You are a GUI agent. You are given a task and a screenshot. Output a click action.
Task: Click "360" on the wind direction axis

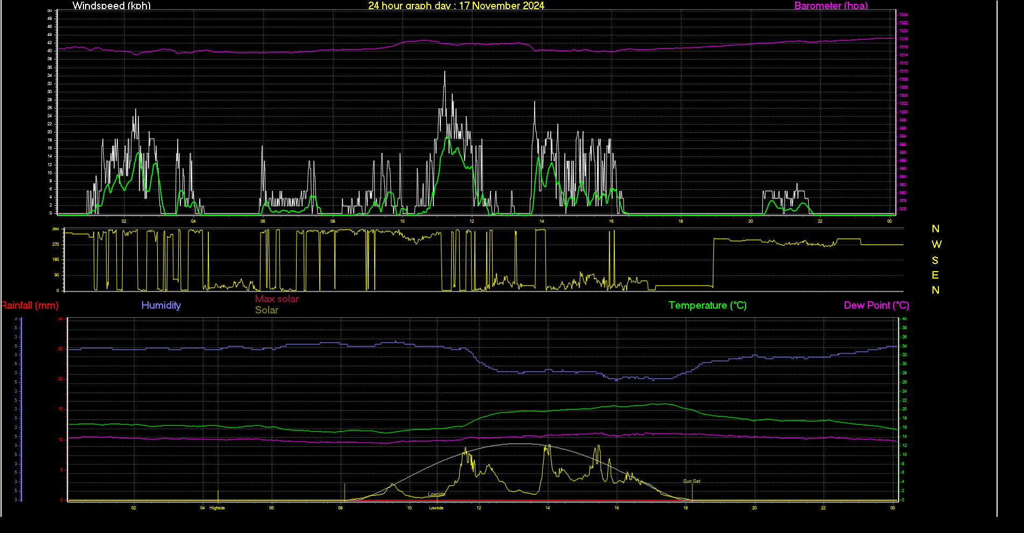click(x=55, y=229)
